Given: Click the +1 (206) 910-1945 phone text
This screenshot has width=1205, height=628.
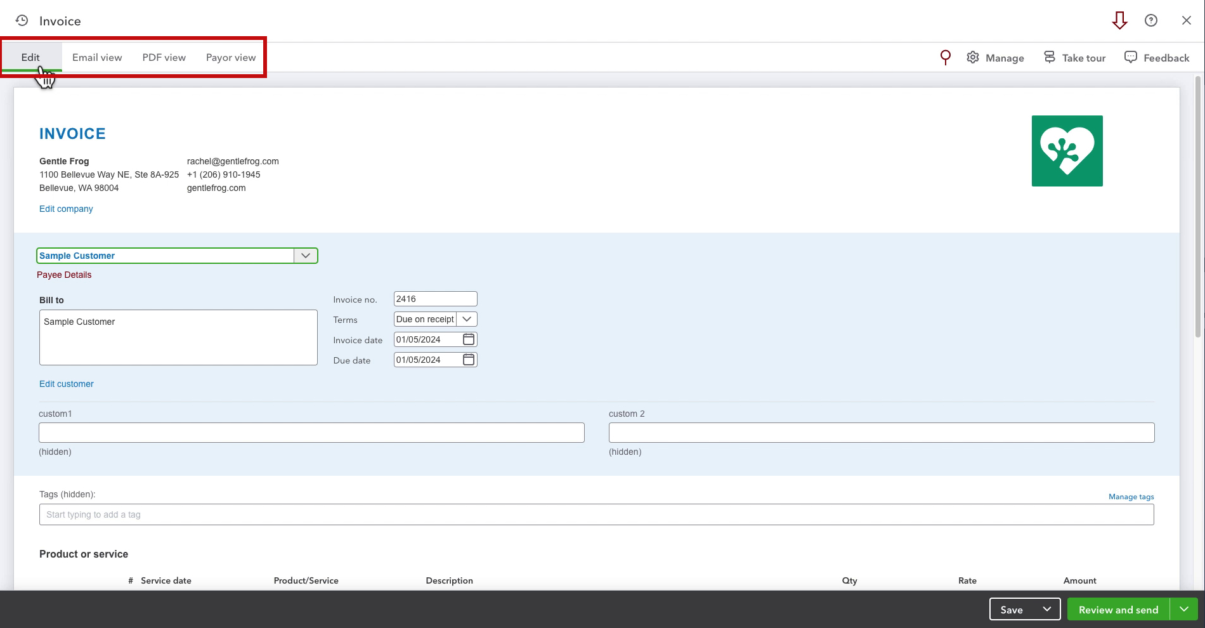Looking at the screenshot, I should 223,174.
